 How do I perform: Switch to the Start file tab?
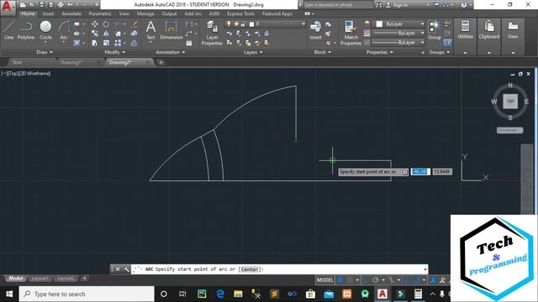tap(17, 62)
